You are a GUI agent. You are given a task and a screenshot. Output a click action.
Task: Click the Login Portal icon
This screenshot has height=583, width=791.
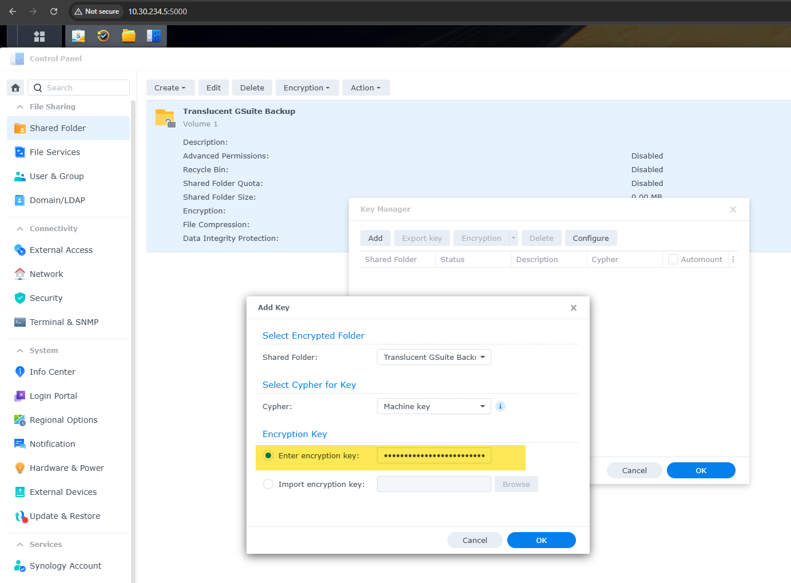20,396
